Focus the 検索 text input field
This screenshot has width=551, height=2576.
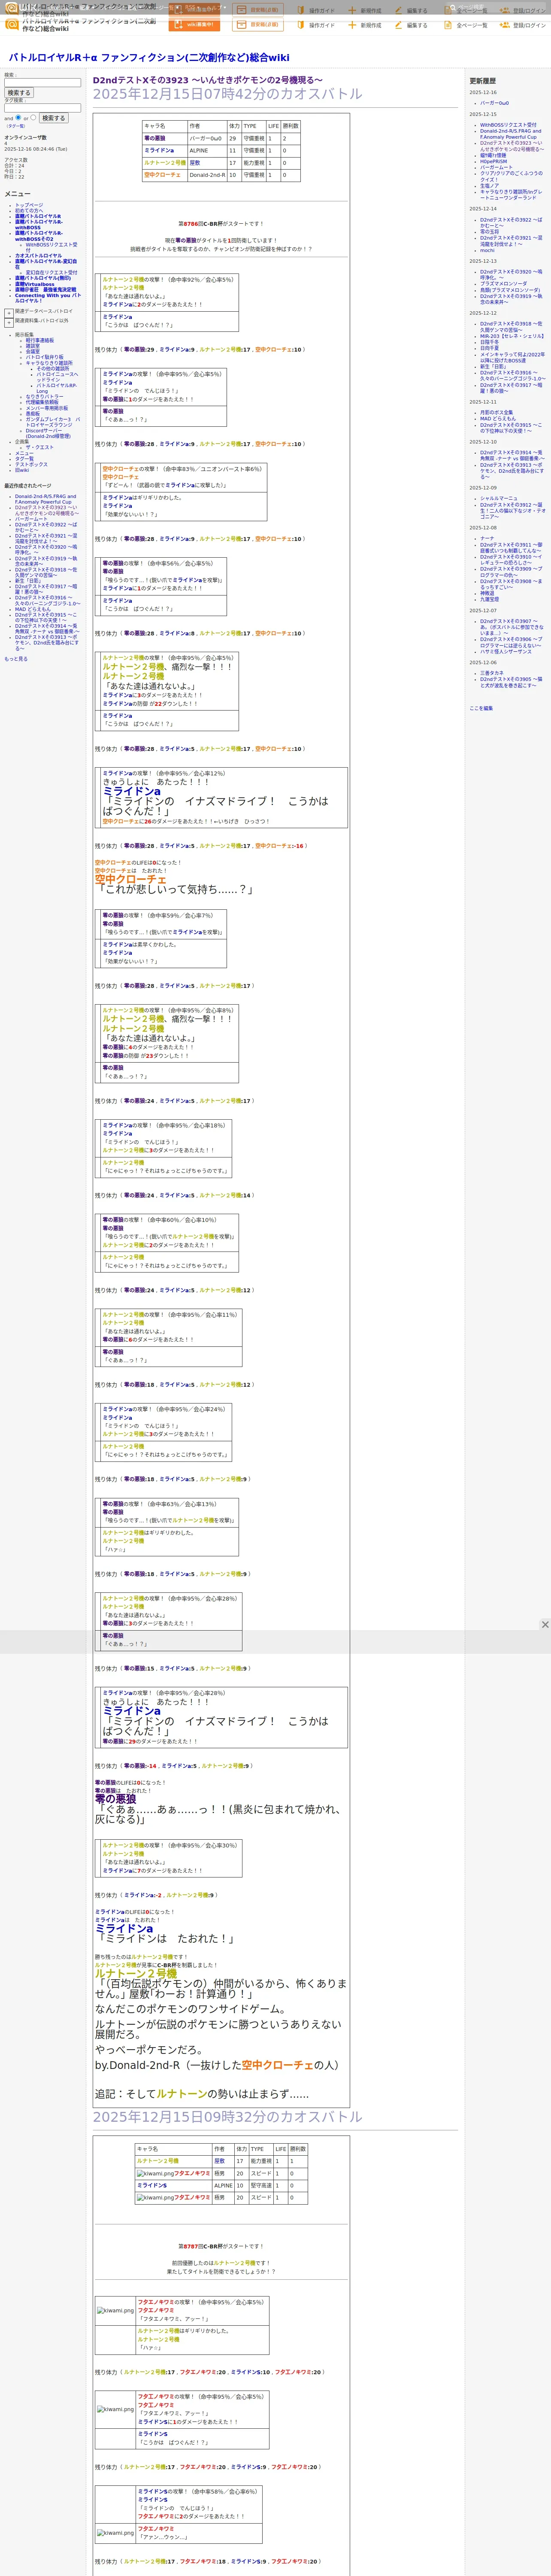(x=42, y=83)
